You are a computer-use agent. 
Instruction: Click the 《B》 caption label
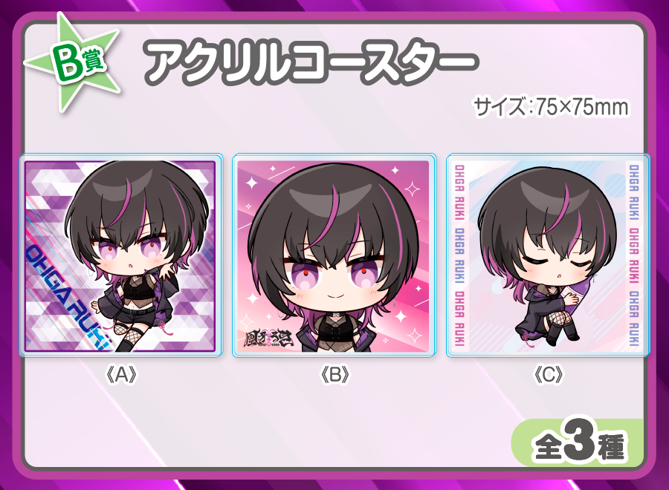click(x=334, y=374)
